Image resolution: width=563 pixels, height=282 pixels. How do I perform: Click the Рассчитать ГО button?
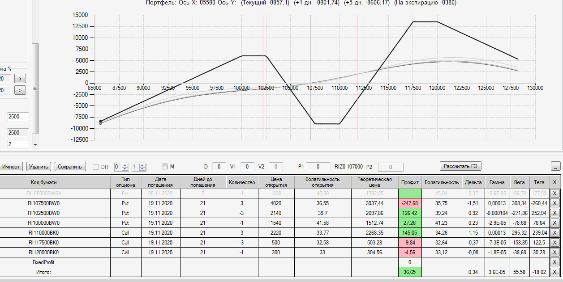click(460, 167)
